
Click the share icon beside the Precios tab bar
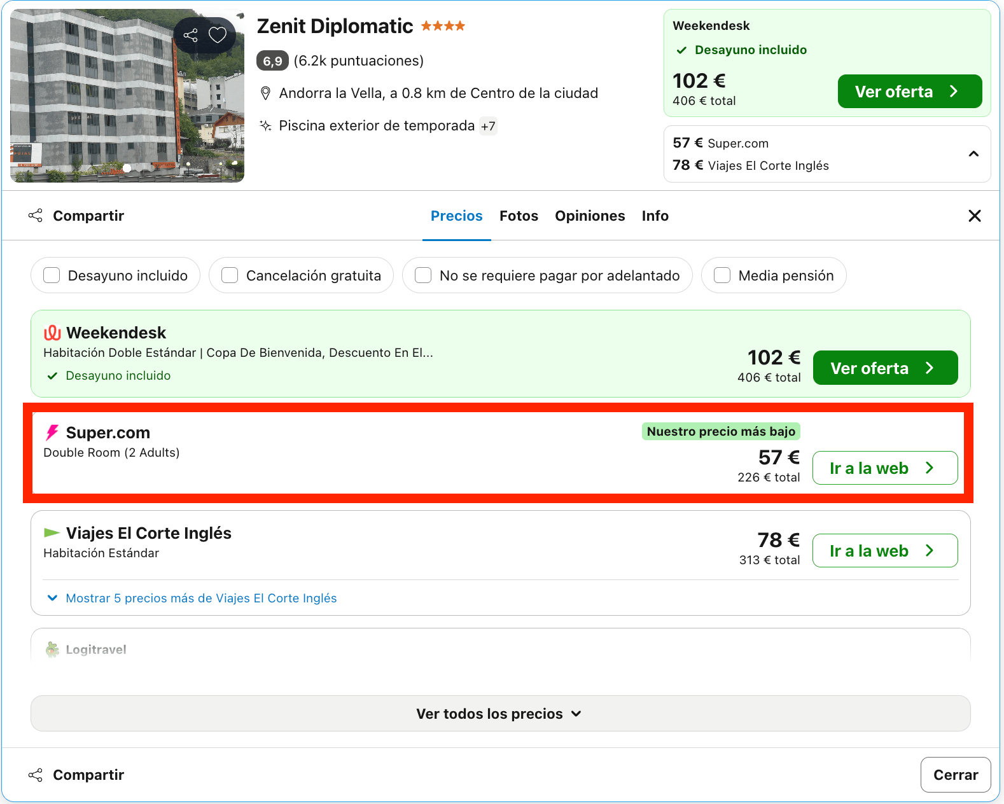point(36,216)
